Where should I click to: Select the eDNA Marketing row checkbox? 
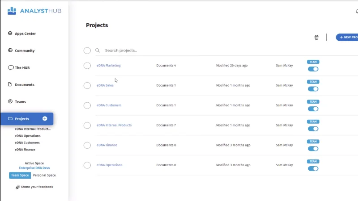pyautogui.click(x=87, y=66)
